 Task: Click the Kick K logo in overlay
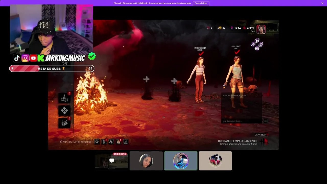coord(41,58)
